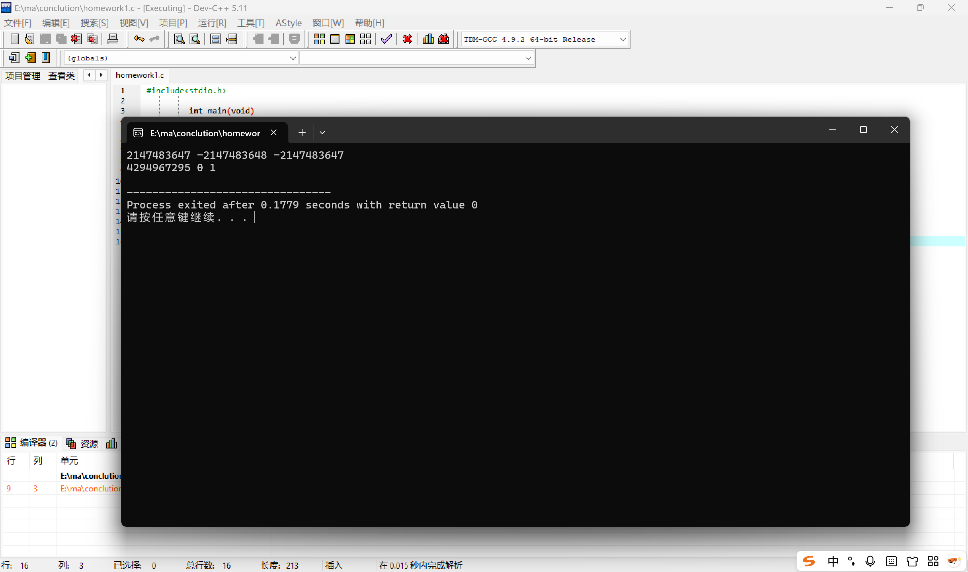The image size is (968, 572).
Task: Open the terminal tab dropdown chevron
Action: tap(322, 133)
